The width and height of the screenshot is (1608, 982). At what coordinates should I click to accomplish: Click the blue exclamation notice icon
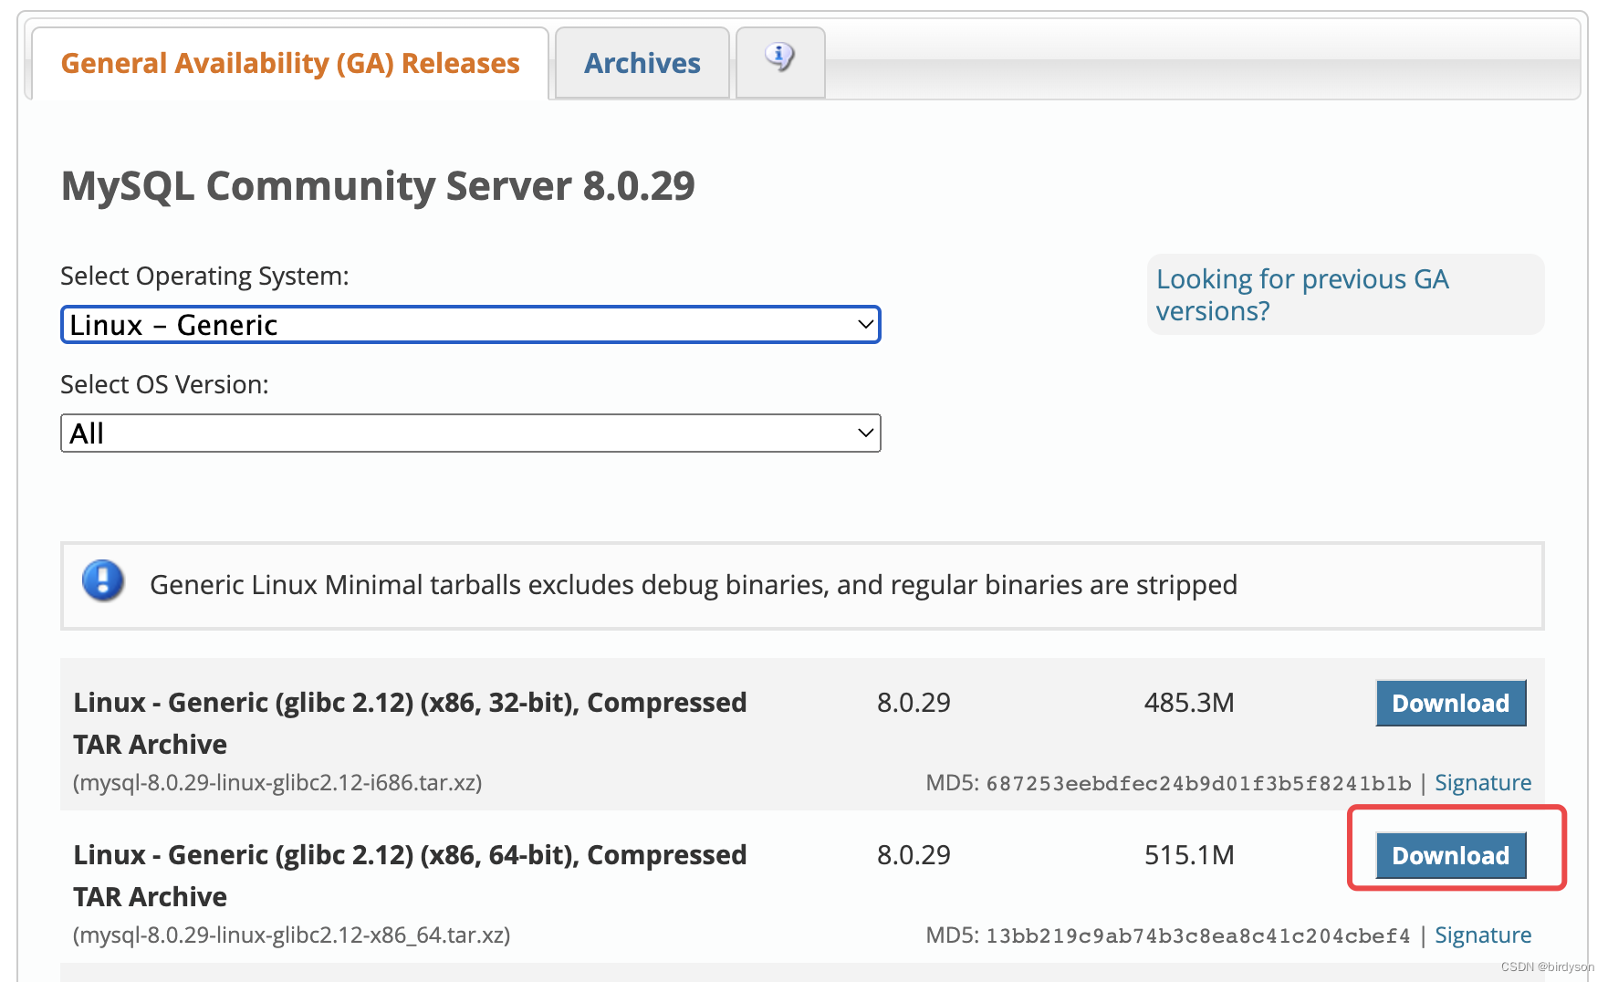pos(103,580)
